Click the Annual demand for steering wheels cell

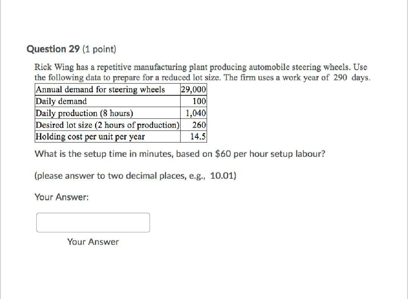[100, 90]
